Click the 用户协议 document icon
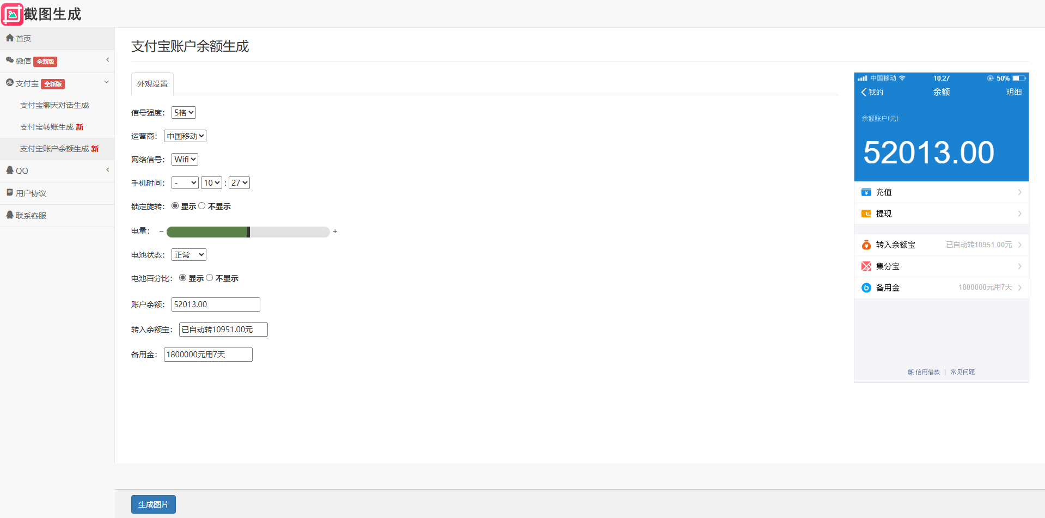This screenshot has width=1045, height=518. (10, 193)
